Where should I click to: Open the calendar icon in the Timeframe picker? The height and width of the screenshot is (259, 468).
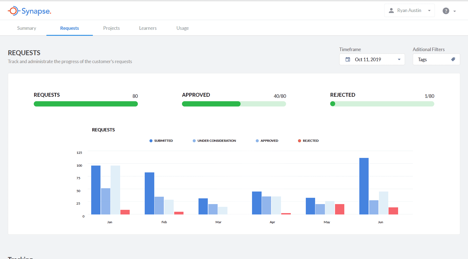[x=348, y=59]
